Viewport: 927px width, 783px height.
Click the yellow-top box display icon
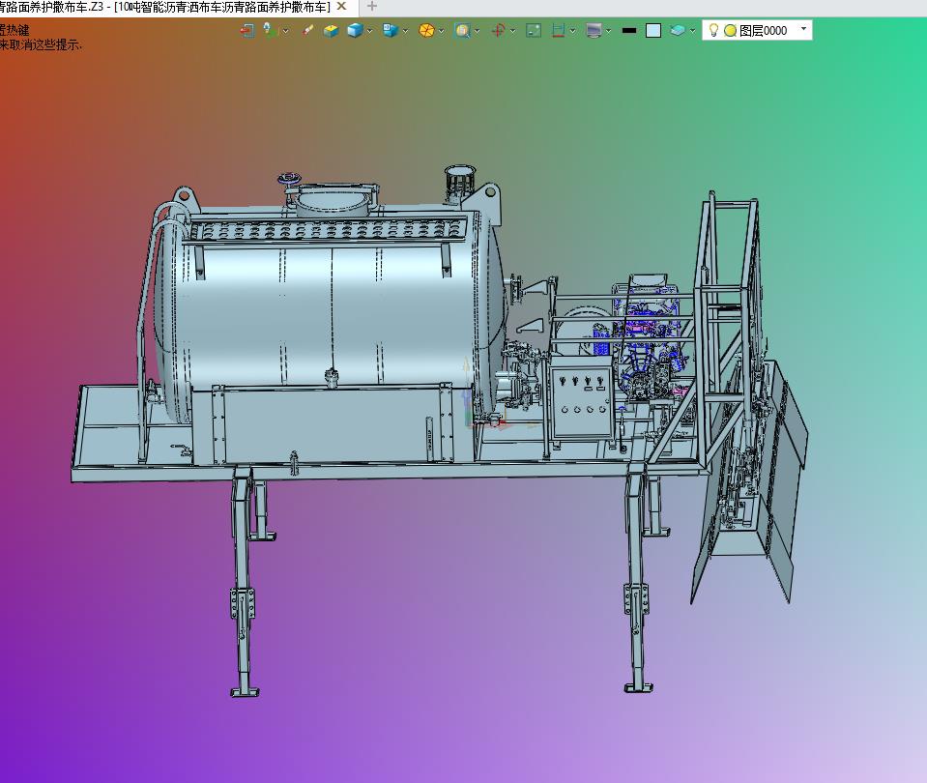331,30
